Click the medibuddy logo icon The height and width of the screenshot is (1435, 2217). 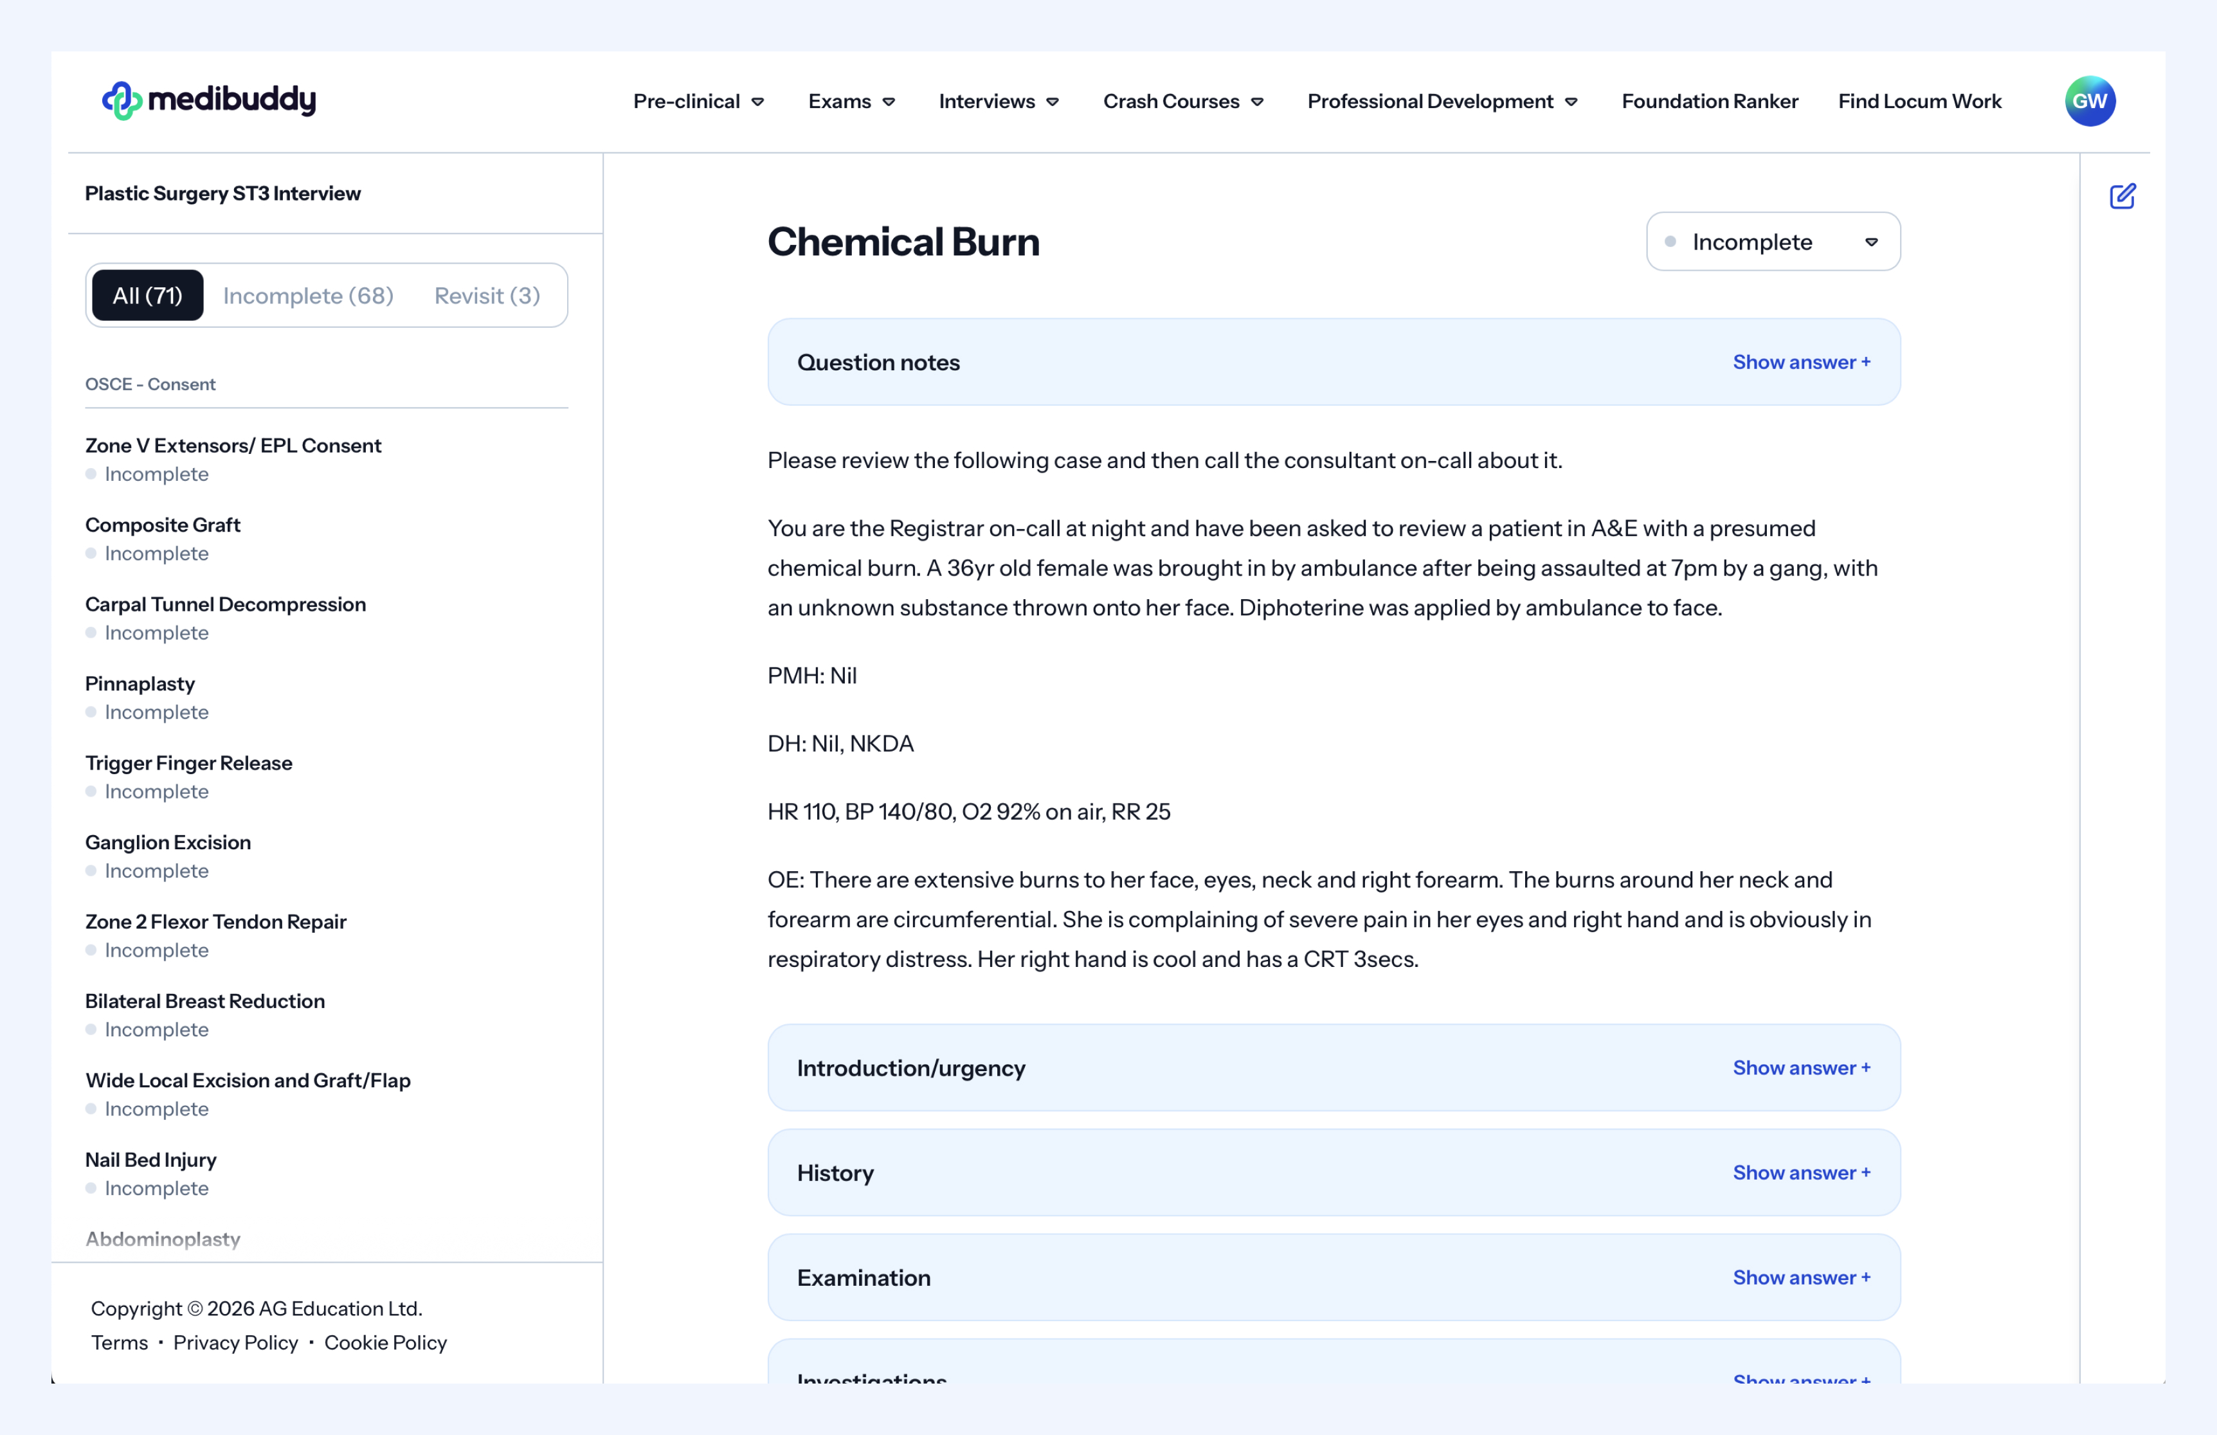coord(122,100)
